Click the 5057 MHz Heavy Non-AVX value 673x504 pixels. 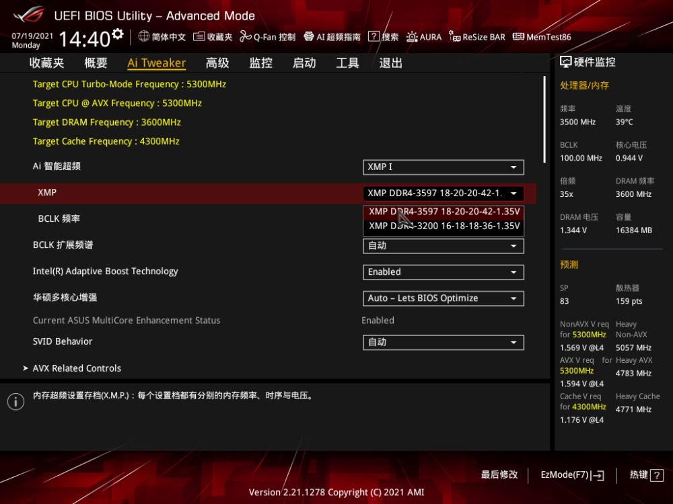633,347
